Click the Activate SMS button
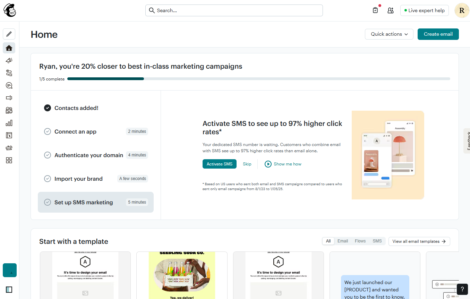This screenshot has height=299, width=470. point(220,164)
